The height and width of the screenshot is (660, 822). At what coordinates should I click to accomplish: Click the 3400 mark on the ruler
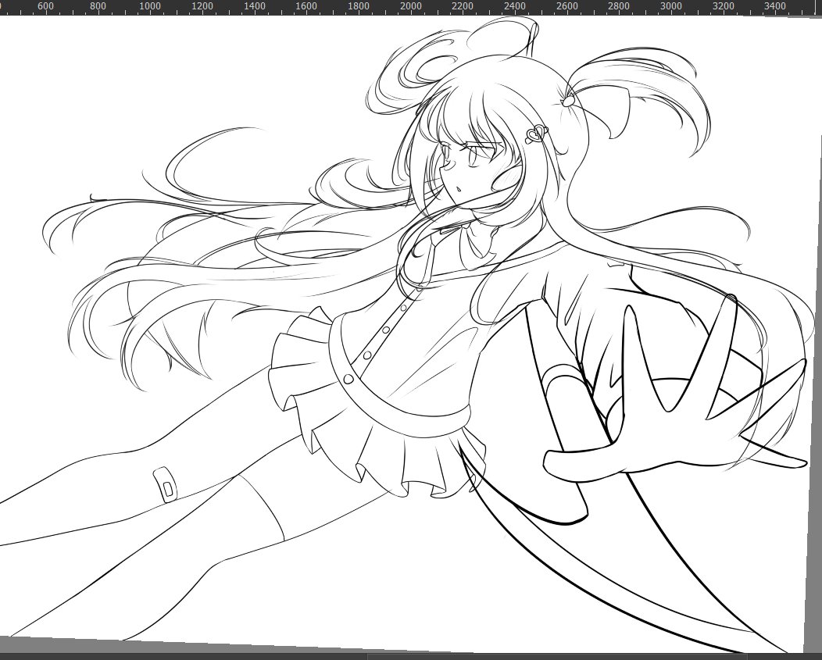[x=775, y=6]
